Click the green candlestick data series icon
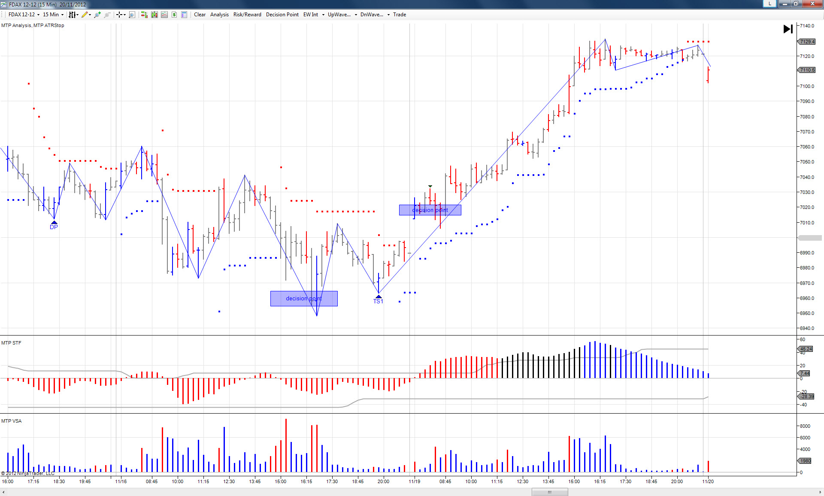 [154, 15]
